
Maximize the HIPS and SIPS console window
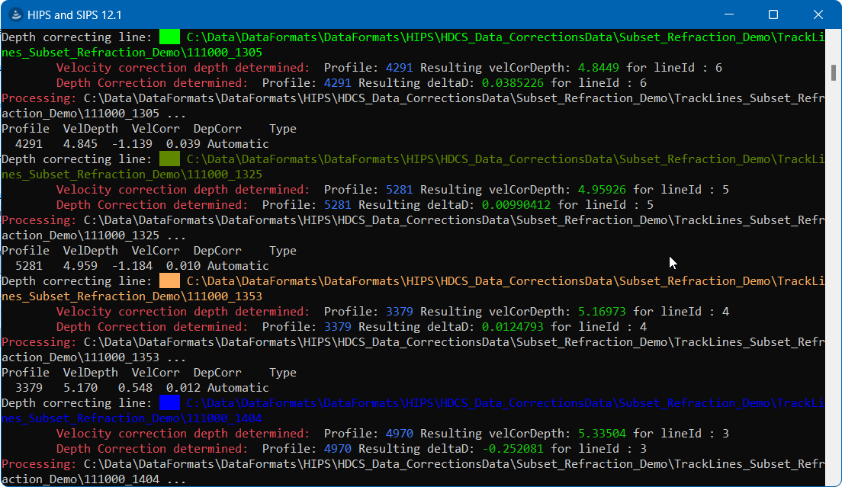click(773, 15)
